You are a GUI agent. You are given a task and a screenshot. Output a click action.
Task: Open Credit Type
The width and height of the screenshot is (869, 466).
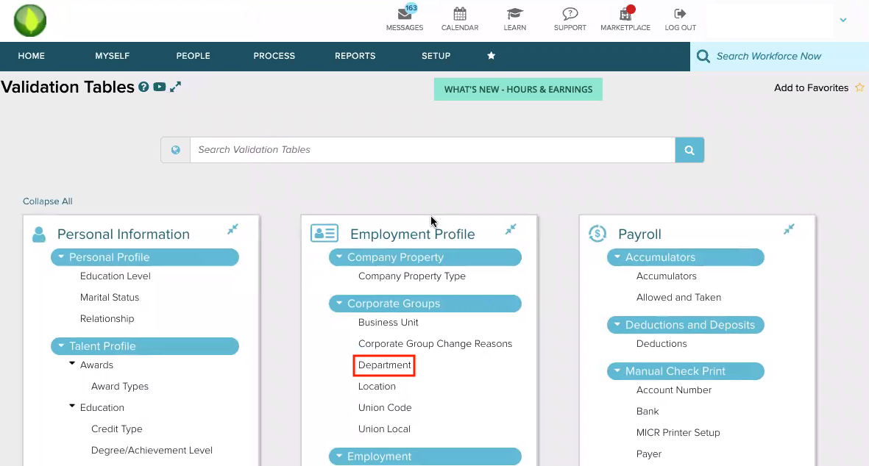point(117,429)
